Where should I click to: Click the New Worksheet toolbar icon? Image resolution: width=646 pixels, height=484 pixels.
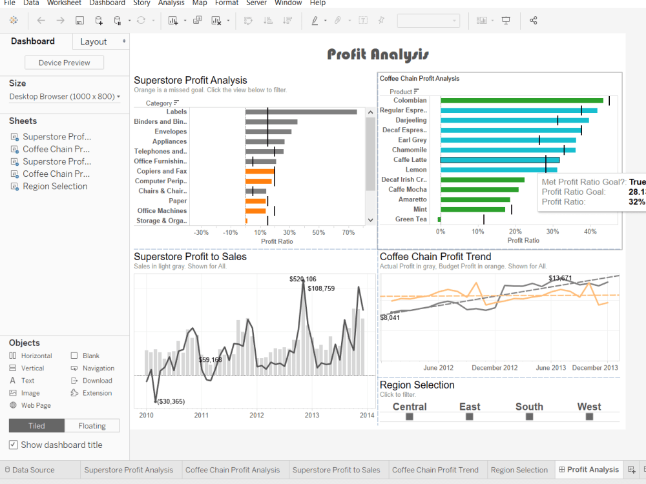[173, 20]
